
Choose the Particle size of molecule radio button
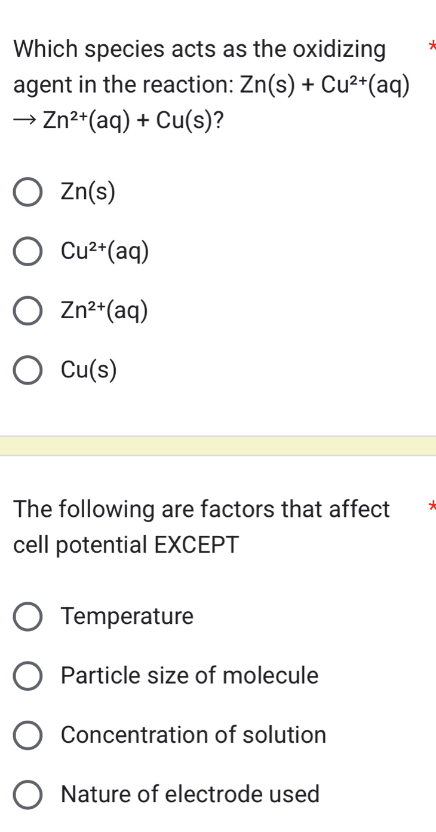(x=27, y=676)
